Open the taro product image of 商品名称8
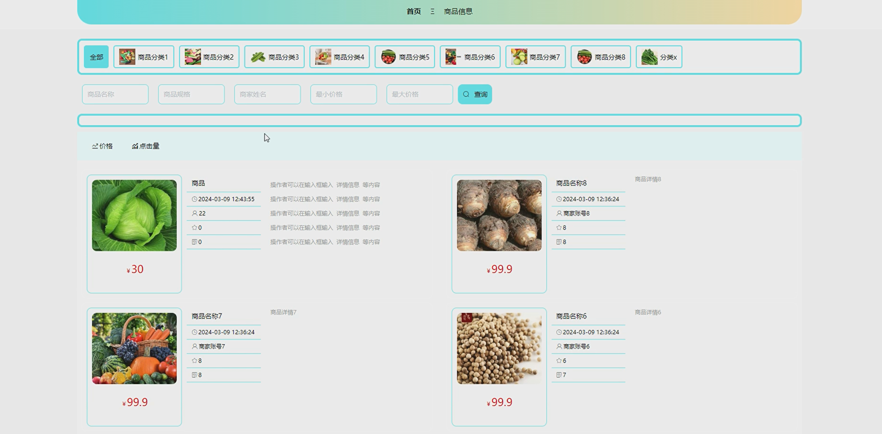The image size is (882, 434). (499, 215)
